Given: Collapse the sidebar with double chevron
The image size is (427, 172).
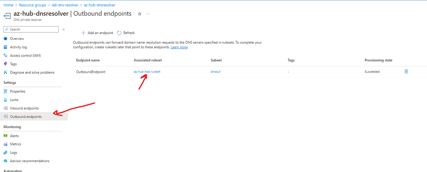Looking at the screenshot, I should click(x=63, y=30).
